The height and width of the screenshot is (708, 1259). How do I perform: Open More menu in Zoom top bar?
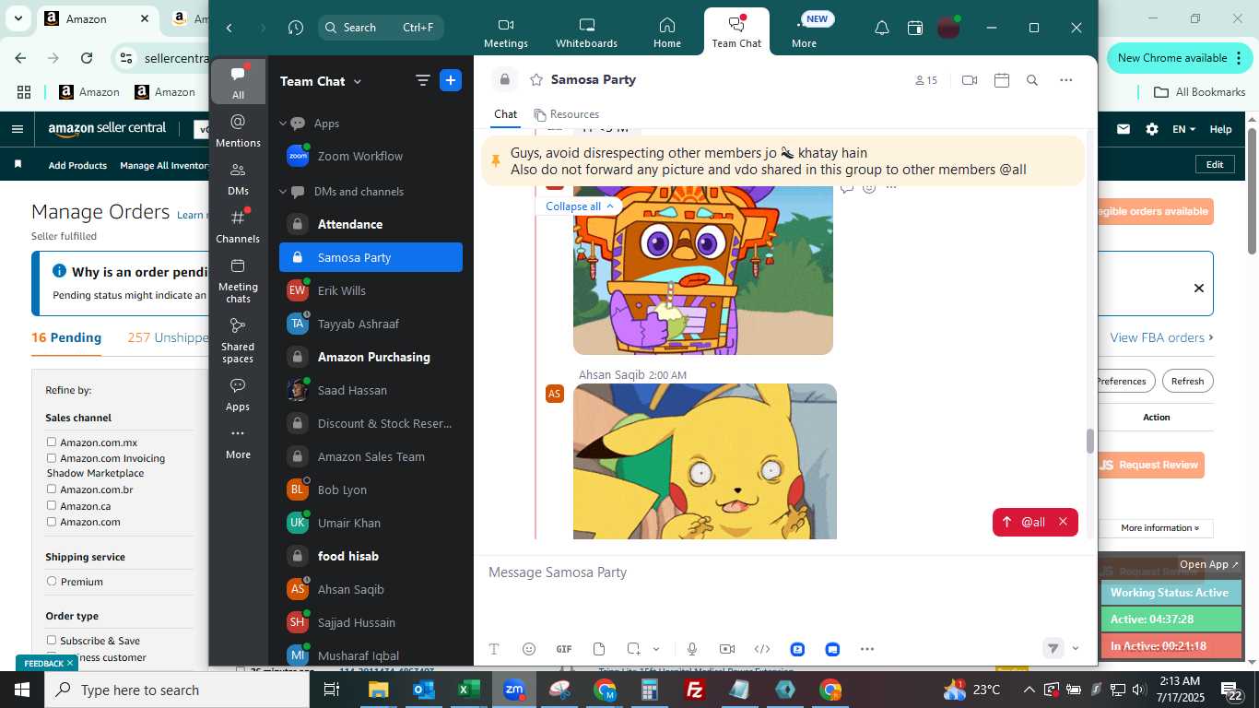click(804, 32)
